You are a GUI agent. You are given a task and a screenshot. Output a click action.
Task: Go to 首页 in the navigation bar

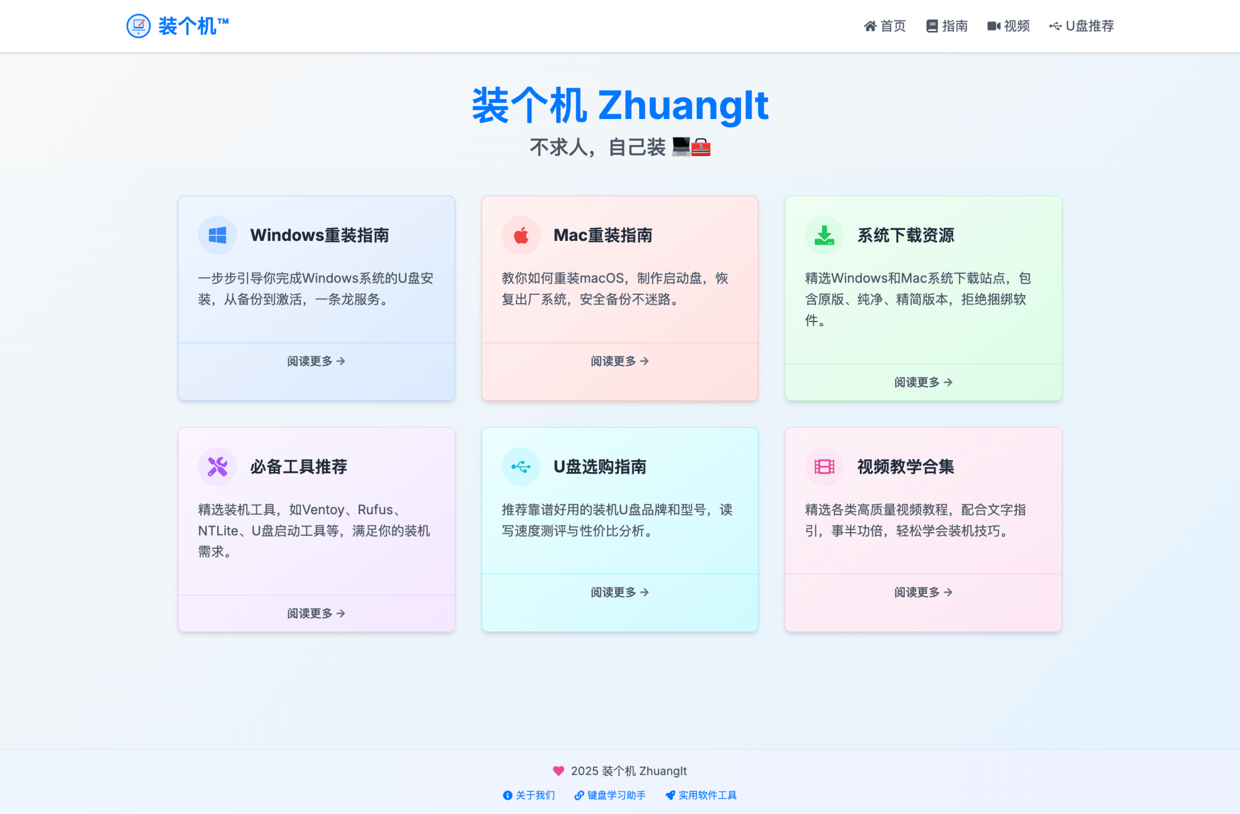click(x=885, y=26)
